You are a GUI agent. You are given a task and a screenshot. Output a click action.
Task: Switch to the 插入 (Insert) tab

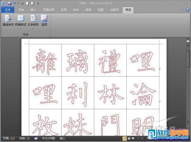click(x=33, y=10)
